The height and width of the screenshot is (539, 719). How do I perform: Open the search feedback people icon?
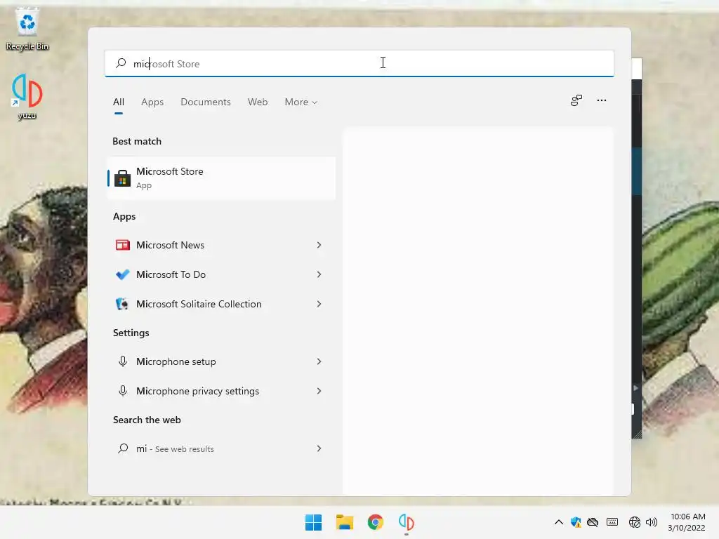pos(576,100)
